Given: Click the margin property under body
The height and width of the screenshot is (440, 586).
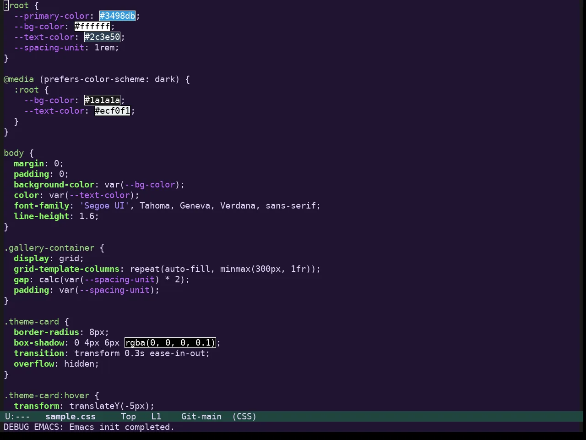Looking at the screenshot, I should coord(29,164).
